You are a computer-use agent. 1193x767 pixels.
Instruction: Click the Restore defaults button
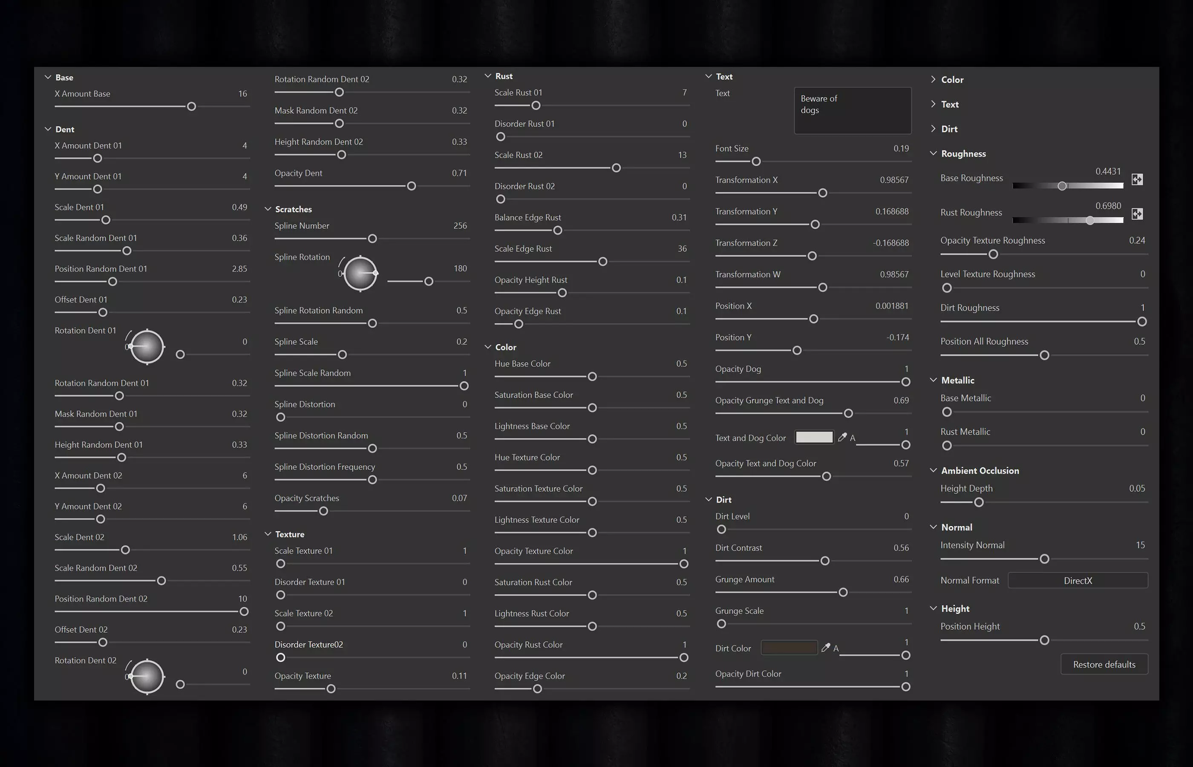coord(1104,664)
